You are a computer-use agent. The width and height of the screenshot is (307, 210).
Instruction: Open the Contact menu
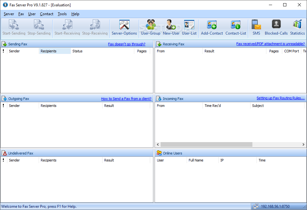(47, 14)
